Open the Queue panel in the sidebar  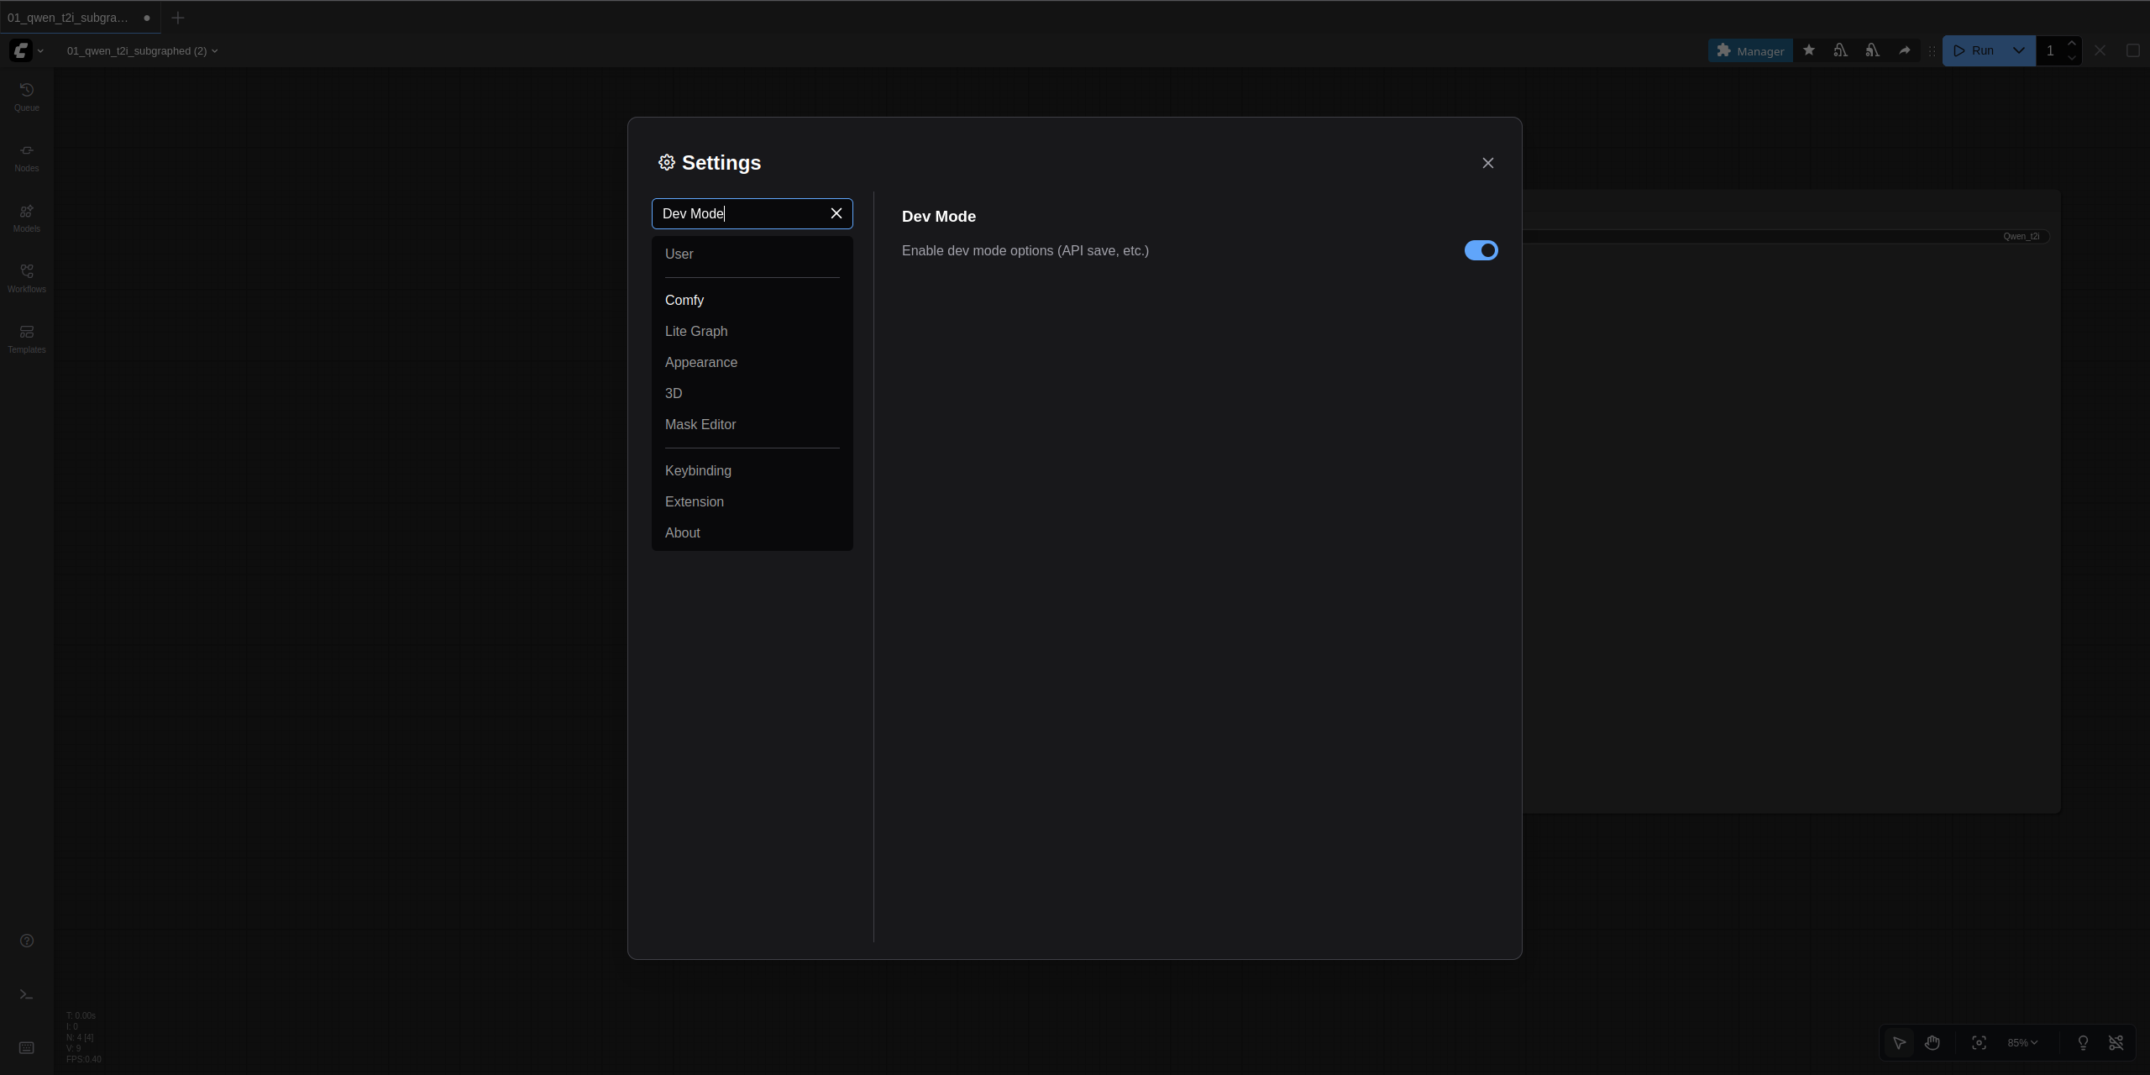(26, 96)
